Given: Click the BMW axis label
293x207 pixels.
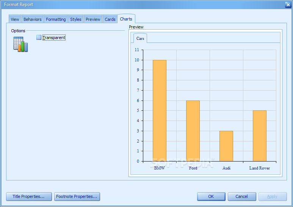Looking at the screenshot, I should click(x=160, y=168).
